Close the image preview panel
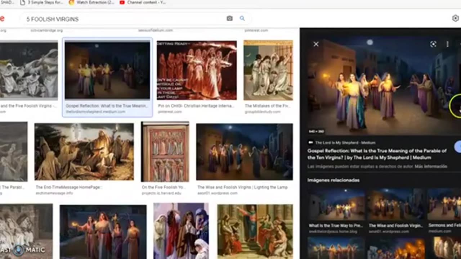Viewport: 461px width, 259px height. tap(316, 44)
